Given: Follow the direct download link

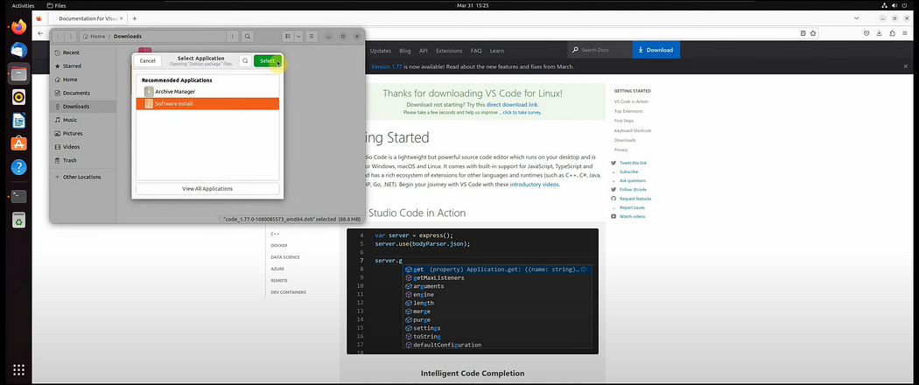Looking at the screenshot, I should point(512,104).
